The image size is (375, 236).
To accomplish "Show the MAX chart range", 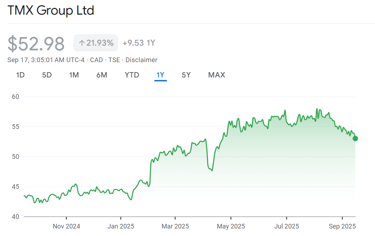I will click(x=216, y=75).
